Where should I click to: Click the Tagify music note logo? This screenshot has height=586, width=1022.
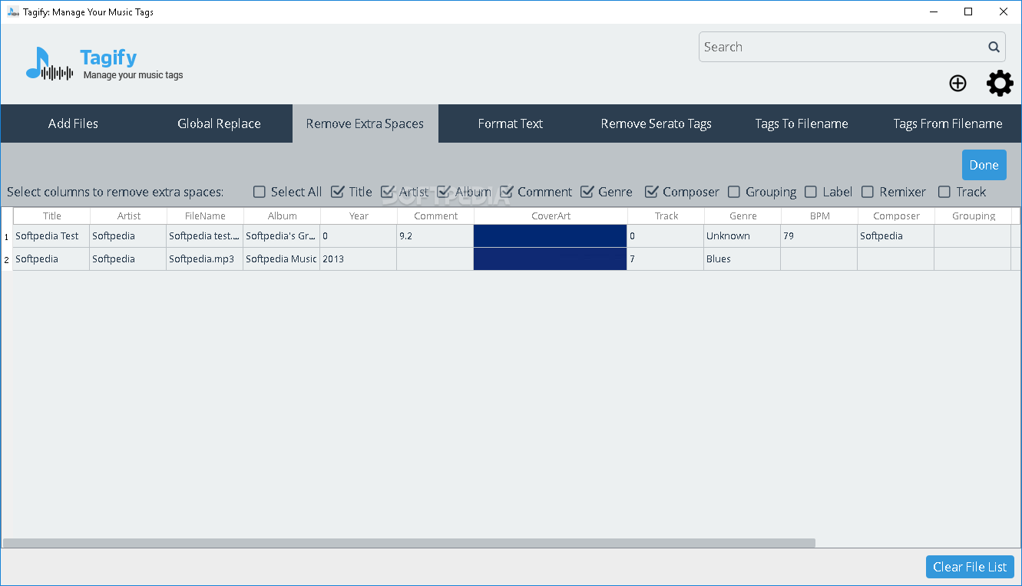(x=49, y=64)
